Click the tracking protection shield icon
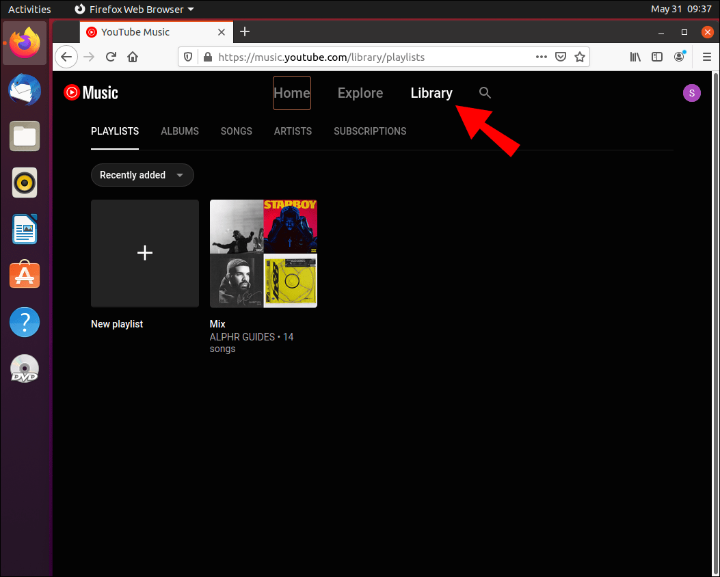 188,57
